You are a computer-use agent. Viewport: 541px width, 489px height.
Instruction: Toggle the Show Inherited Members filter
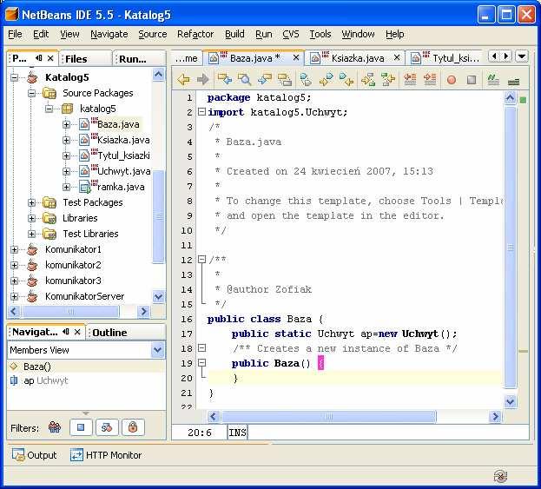pyautogui.click(x=55, y=427)
